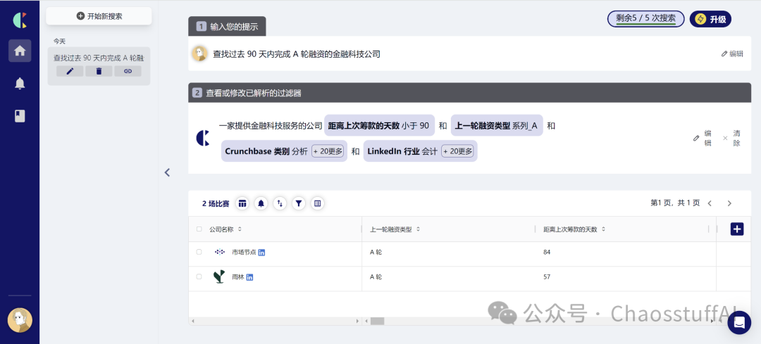Collapse the left search history panel

(x=168, y=172)
